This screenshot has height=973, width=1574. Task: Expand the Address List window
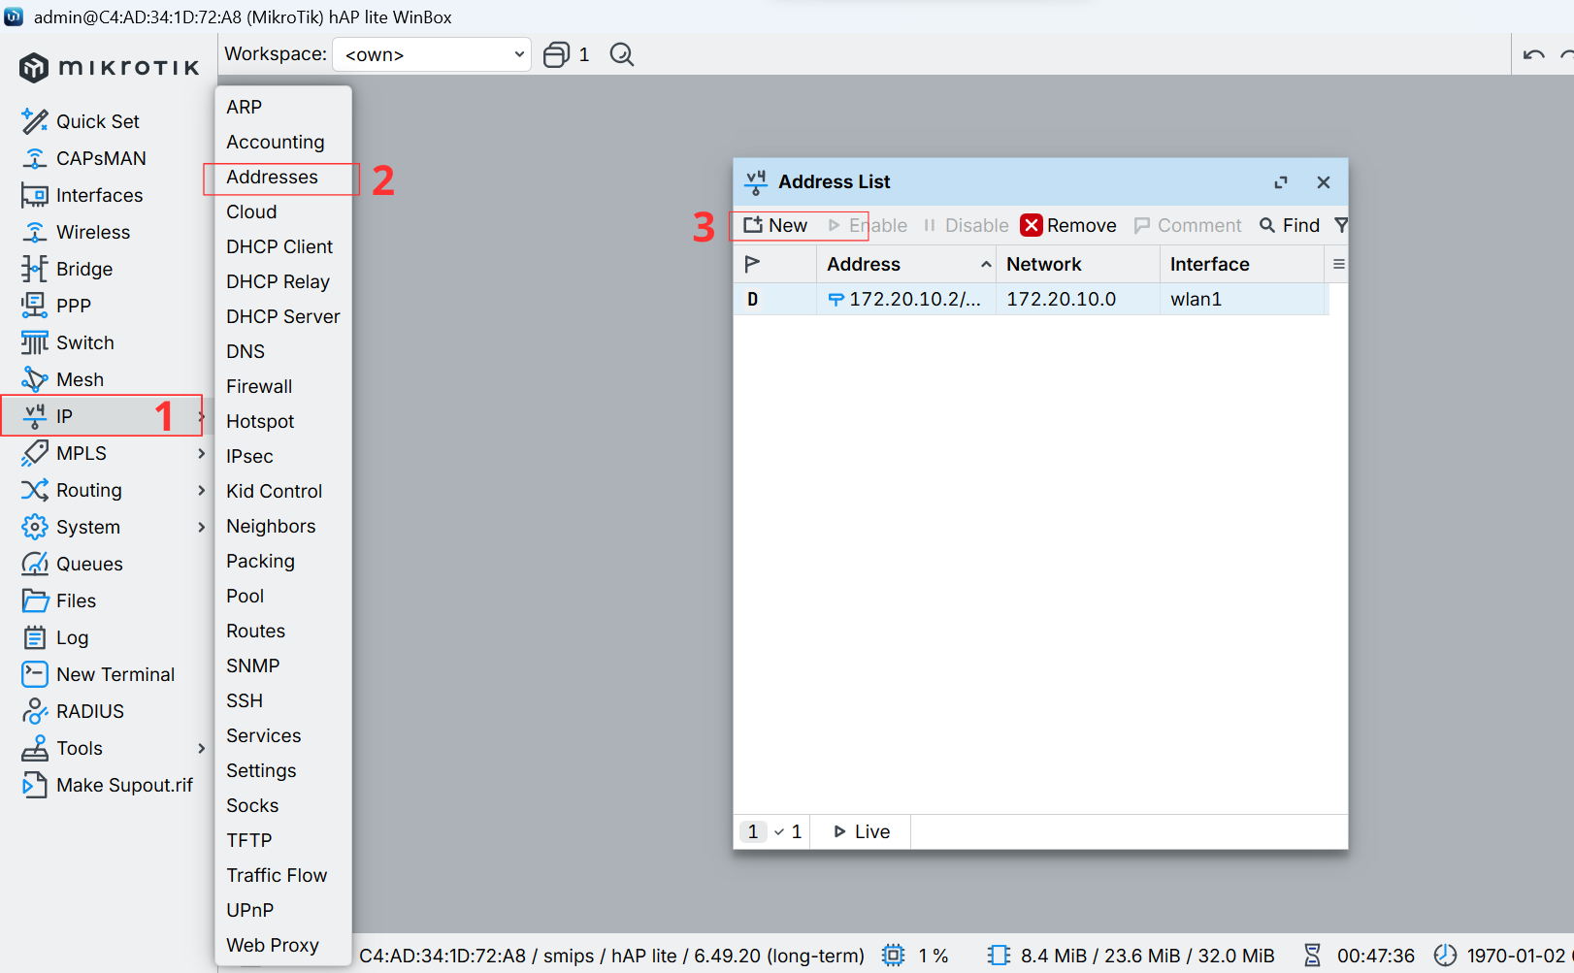pos(1281,182)
